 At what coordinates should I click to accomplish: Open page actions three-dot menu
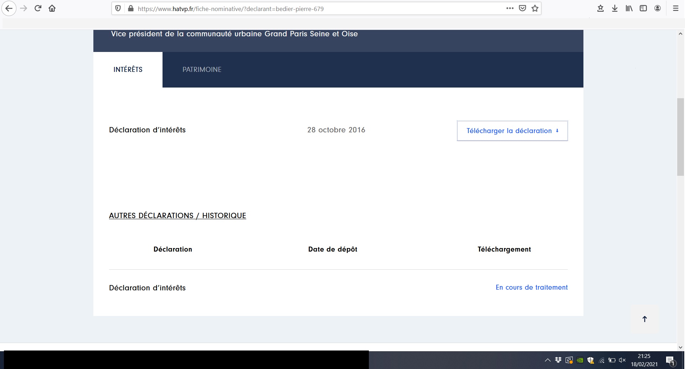click(x=510, y=9)
